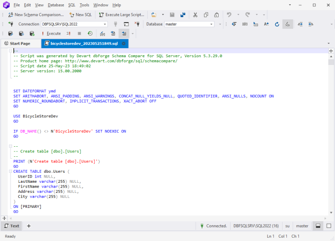Click the Open File folder icon
The height and width of the screenshot is (241, 335).
(x=154, y=15)
